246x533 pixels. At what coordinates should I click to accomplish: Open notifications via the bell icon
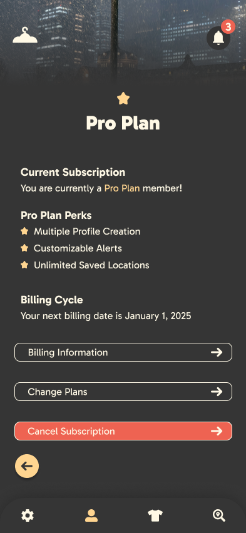click(218, 38)
